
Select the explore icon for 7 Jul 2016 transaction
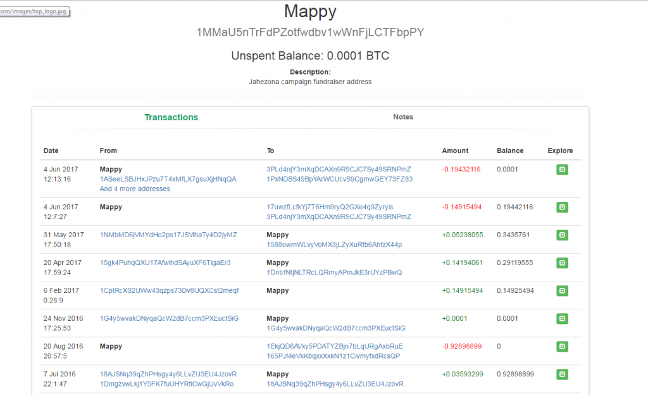[561, 374]
